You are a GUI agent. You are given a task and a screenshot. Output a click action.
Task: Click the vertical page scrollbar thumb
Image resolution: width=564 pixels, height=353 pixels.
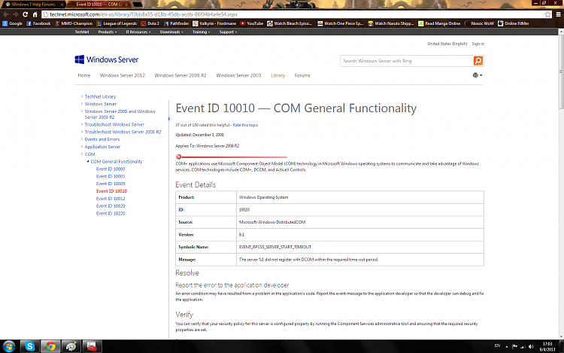(561, 72)
